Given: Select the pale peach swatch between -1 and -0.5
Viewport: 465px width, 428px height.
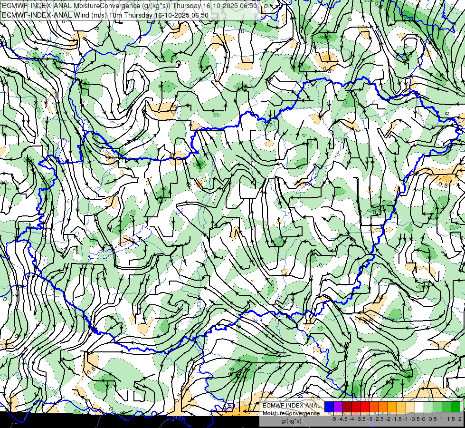Looking at the screenshot, I should click(x=410, y=407).
